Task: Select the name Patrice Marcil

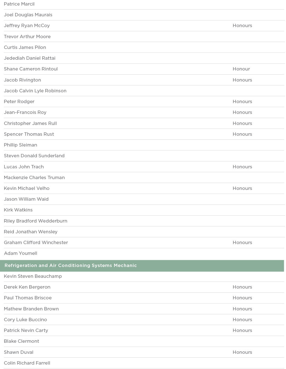Action: [19, 4]
